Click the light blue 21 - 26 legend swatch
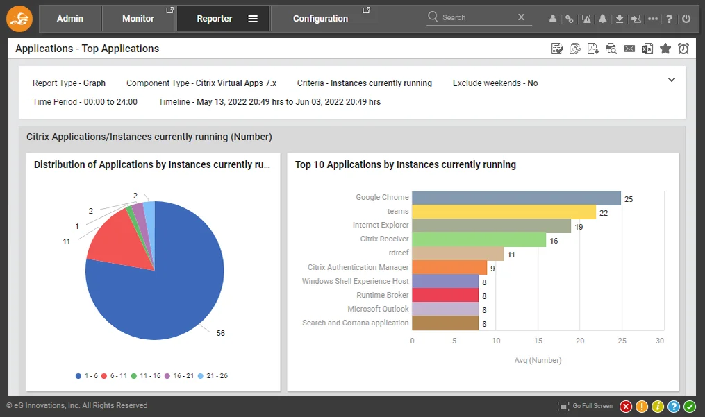The height and width of the screenshot is (417, 705). pos(201,376)
